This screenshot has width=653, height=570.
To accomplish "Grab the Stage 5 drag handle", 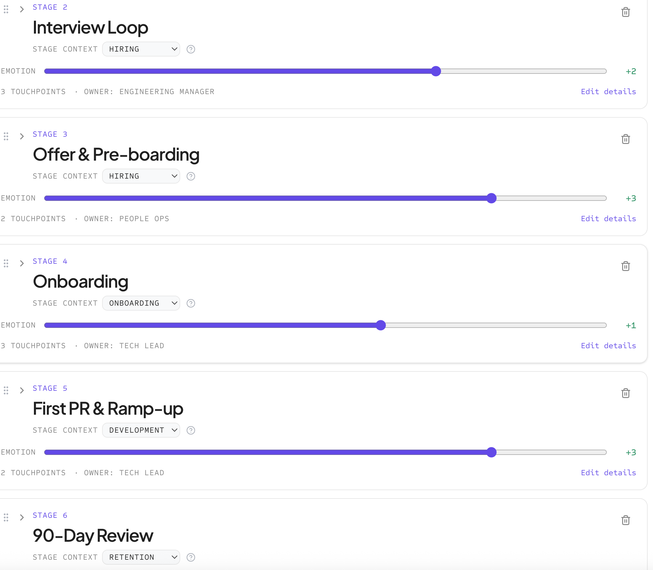I will point(6,390).
